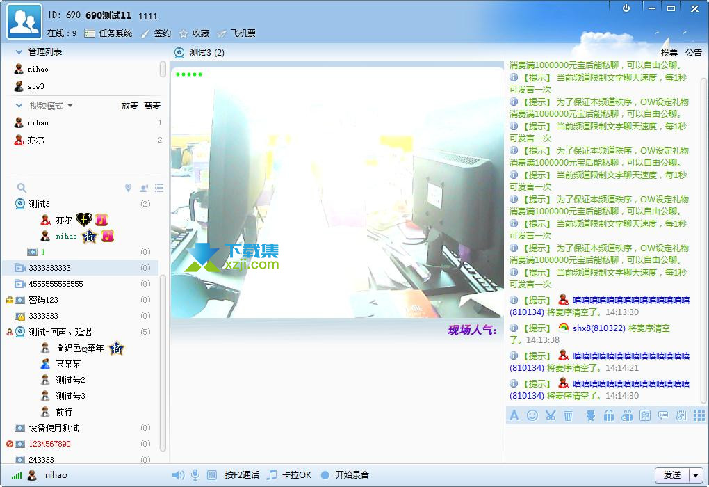This screenshot has height=487, width=709.
Task: Open font settings with the A icon
Action: point(514,415)
